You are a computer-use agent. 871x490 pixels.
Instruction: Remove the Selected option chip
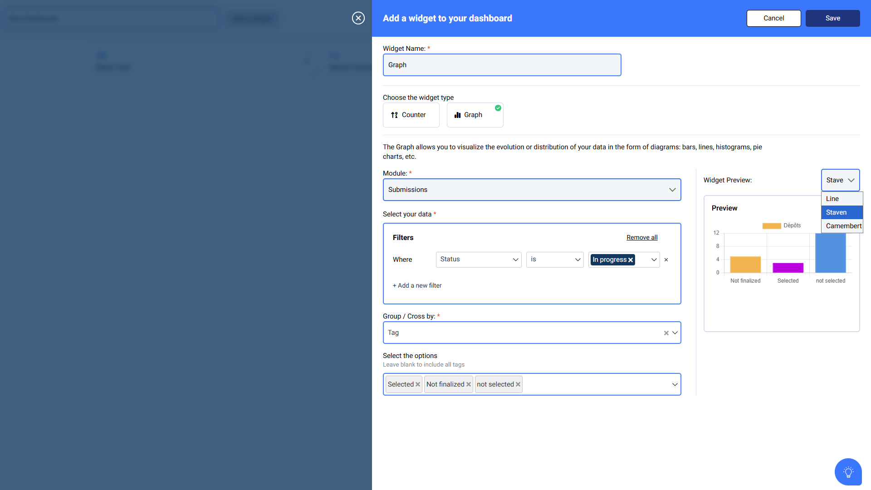pos(418,384)
